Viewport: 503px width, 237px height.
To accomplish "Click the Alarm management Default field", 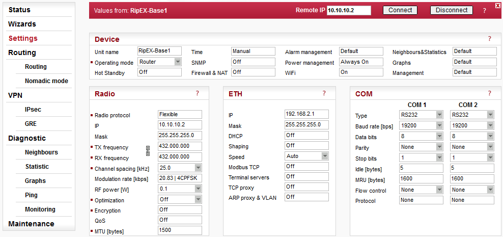I will tap(361, 51).
